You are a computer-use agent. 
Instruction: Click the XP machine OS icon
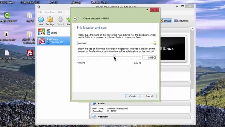41,32
